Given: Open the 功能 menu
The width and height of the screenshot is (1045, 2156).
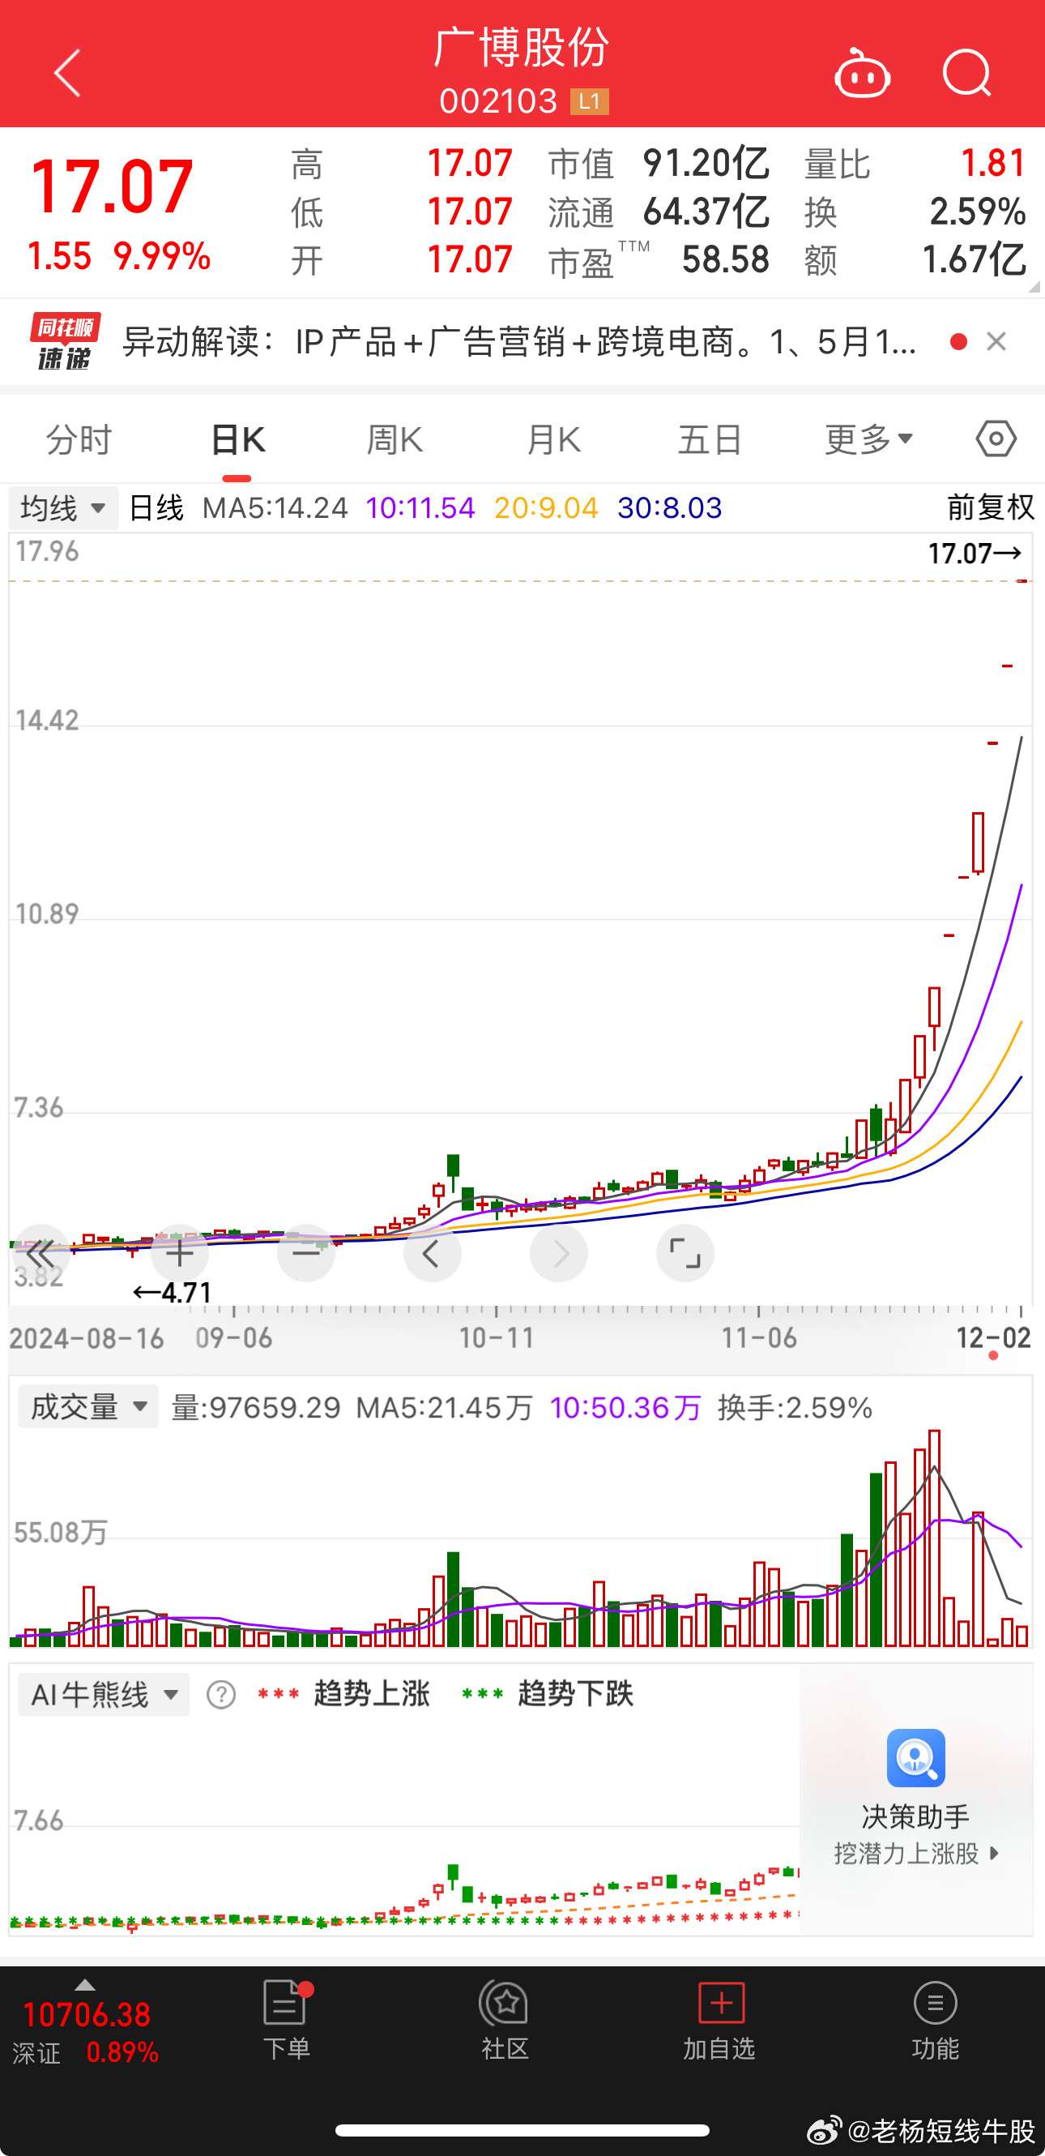Looking at the screenshot, I should pyautogui.click(x=936, y=2021).
